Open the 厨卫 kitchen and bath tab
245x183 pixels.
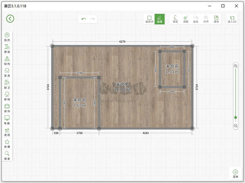point(7,84)
